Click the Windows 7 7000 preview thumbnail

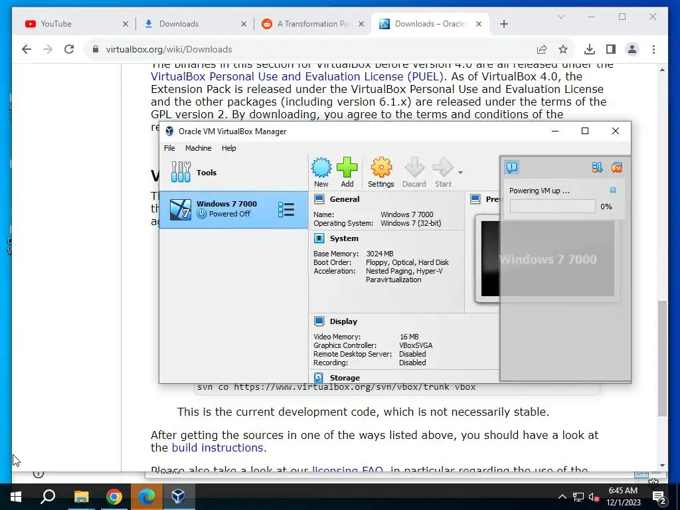tap(547, 258)
